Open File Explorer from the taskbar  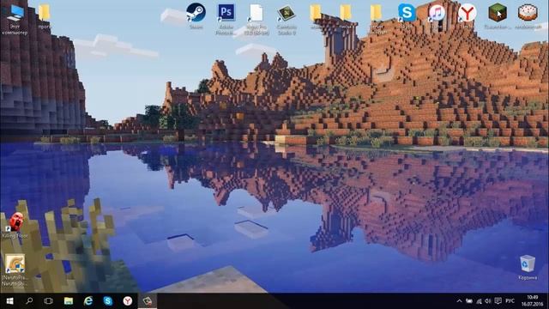click(x=69, y=301)
